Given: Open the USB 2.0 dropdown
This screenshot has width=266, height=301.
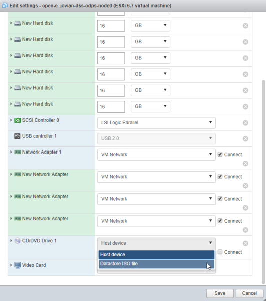Looking at the screenshot, I should (x=156, y=138).
